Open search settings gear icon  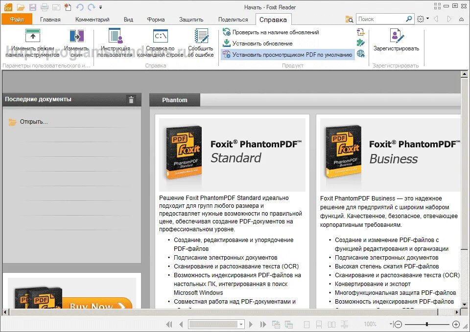[420, 19]
